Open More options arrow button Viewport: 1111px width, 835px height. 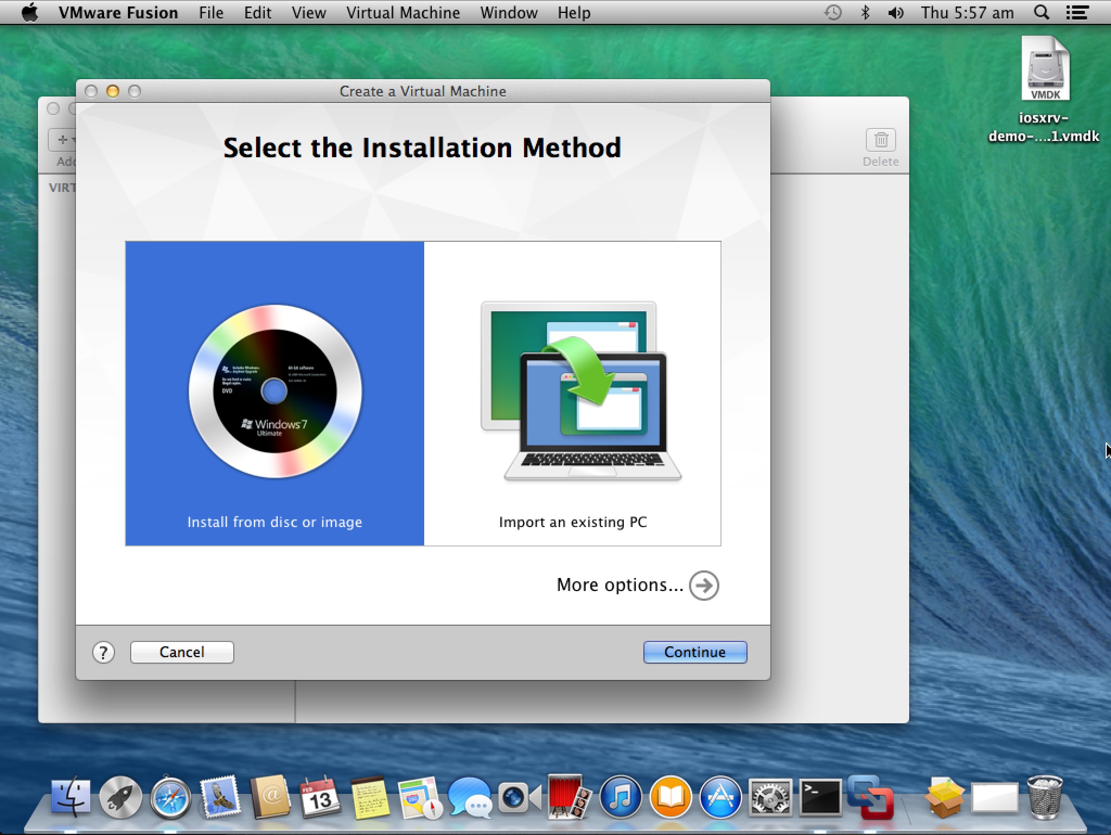pyautogui.click(x=704, y=586)
